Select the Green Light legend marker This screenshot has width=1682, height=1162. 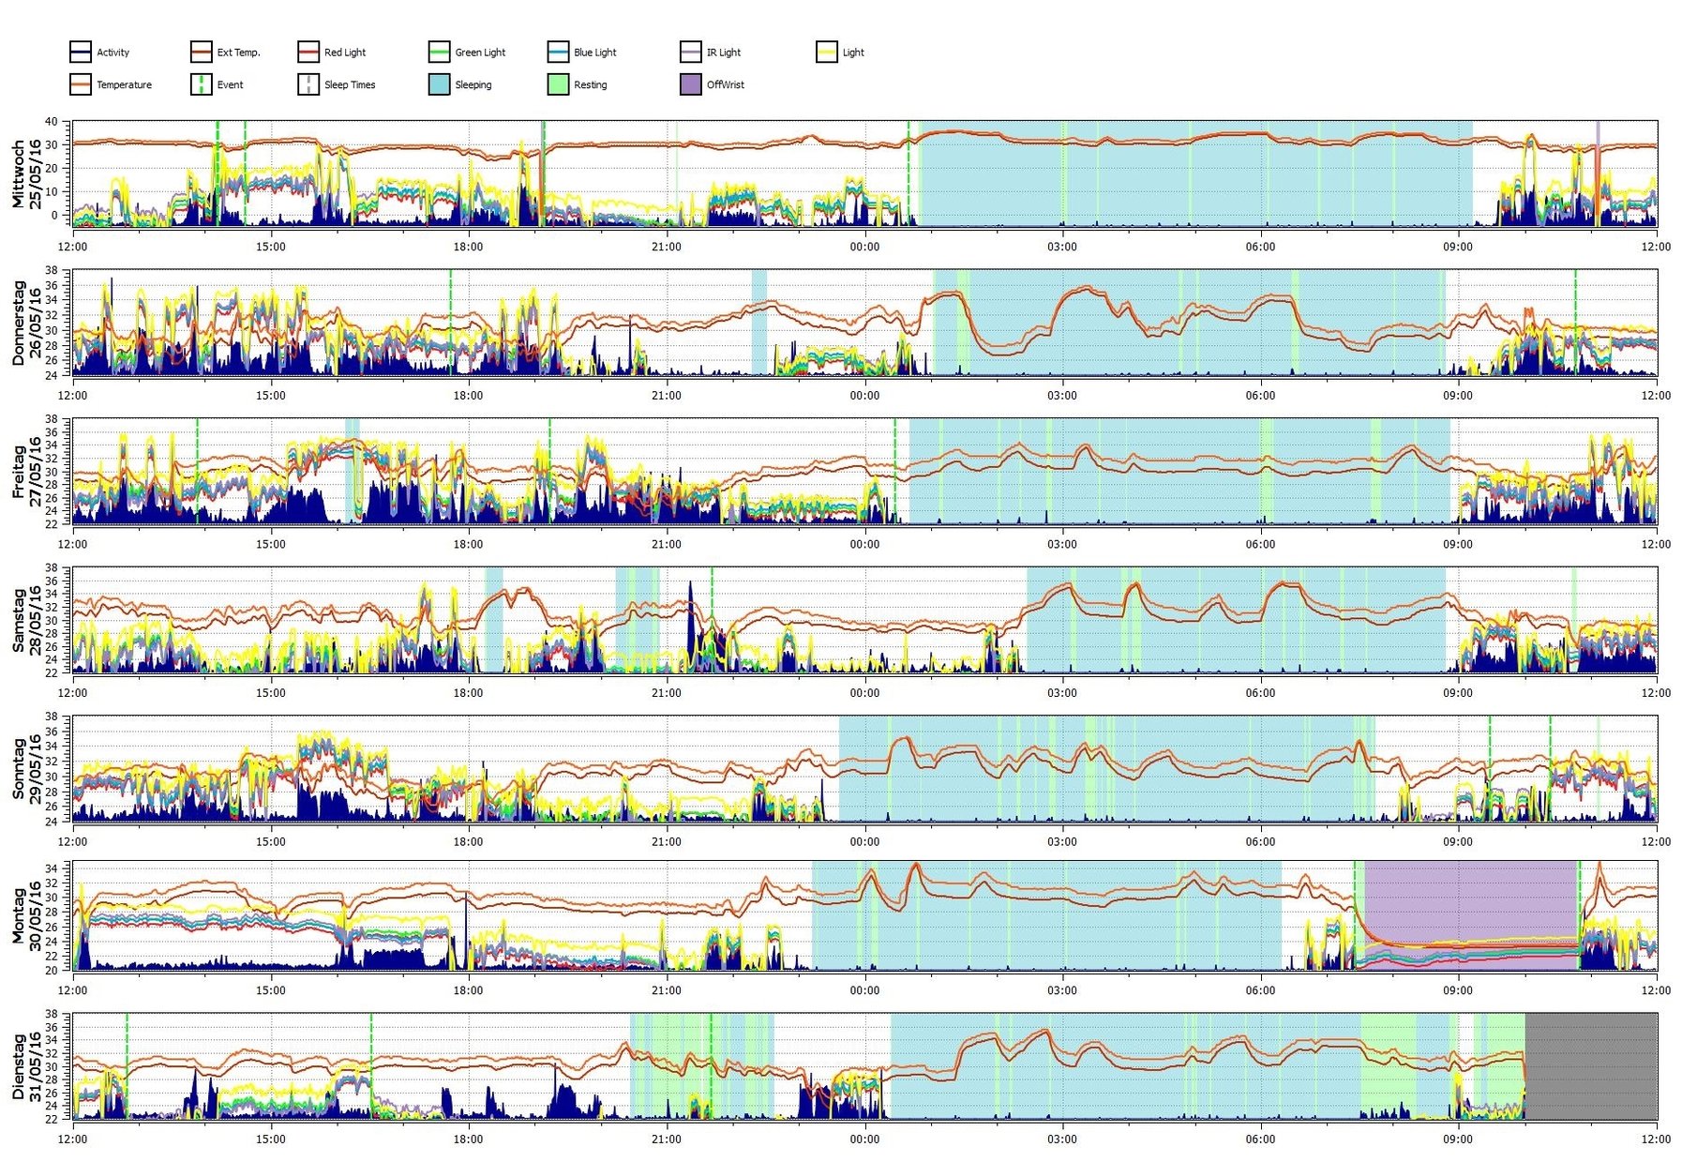tap(439, 52)
